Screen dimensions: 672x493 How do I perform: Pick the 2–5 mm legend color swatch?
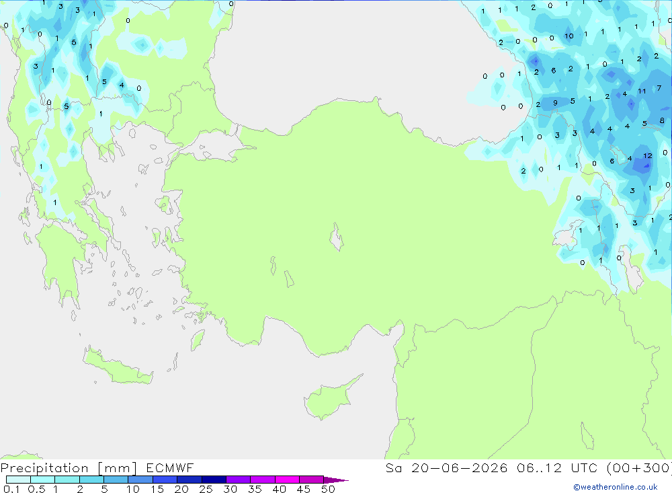(91, 480)
